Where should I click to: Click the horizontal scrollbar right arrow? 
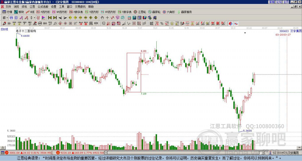pyautogui.click(x=263, y=153)
